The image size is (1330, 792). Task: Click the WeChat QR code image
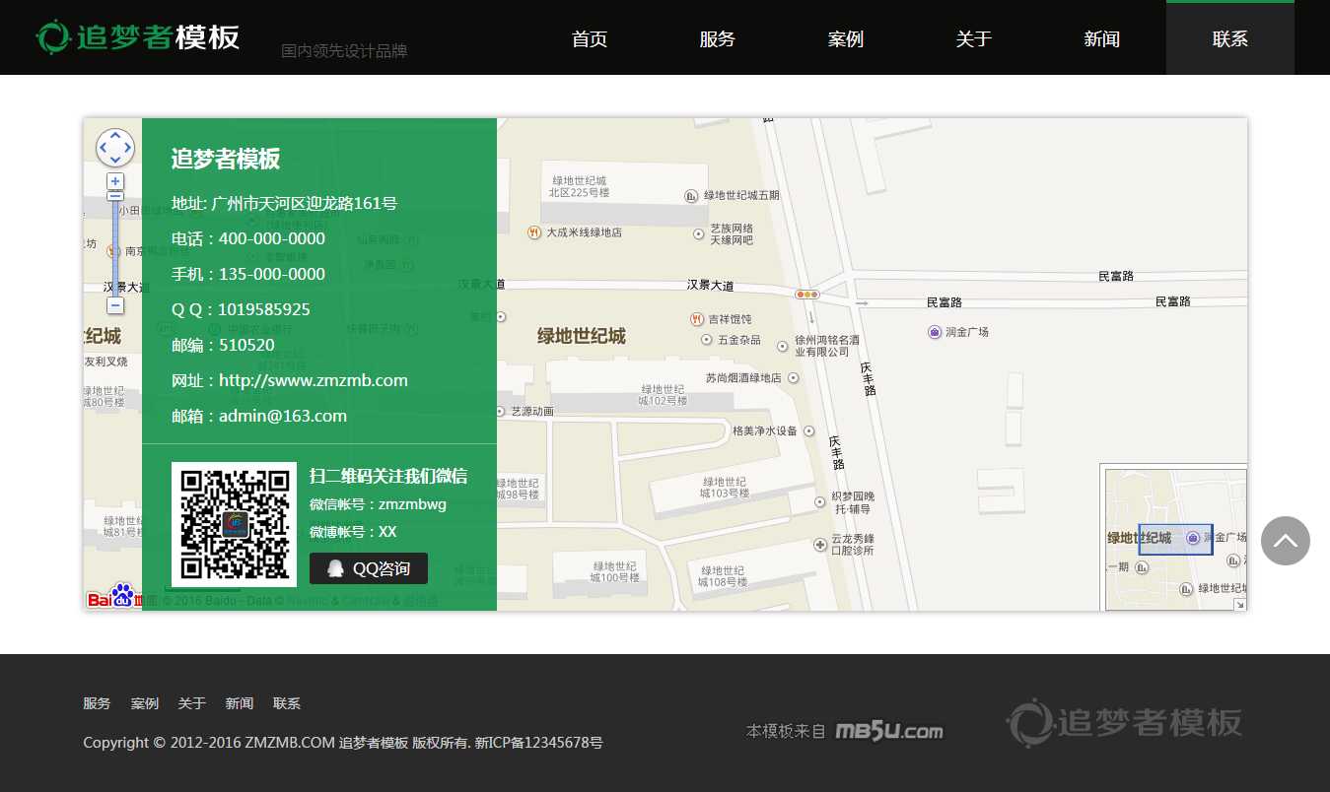(234, 524)
